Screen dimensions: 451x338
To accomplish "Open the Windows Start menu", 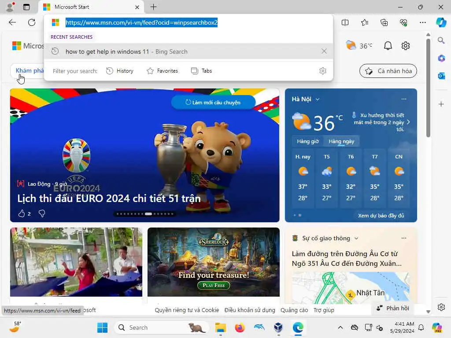I will (x=102, y=327).
